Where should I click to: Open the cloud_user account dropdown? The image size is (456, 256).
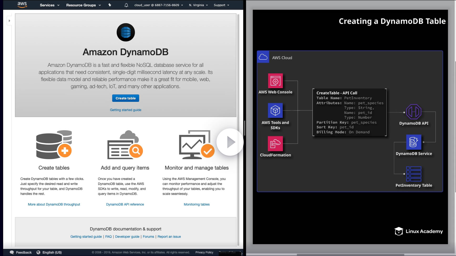pyautogui.click(x=159, y=5)
